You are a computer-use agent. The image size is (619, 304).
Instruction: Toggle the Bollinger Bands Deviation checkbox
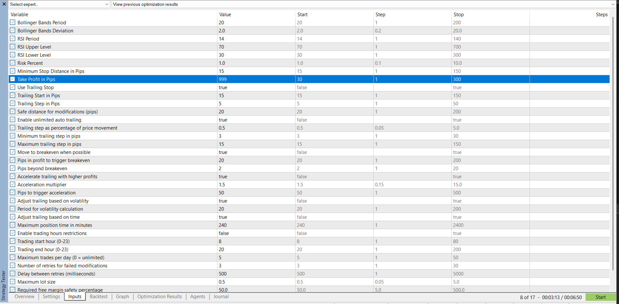click(13, 30)
